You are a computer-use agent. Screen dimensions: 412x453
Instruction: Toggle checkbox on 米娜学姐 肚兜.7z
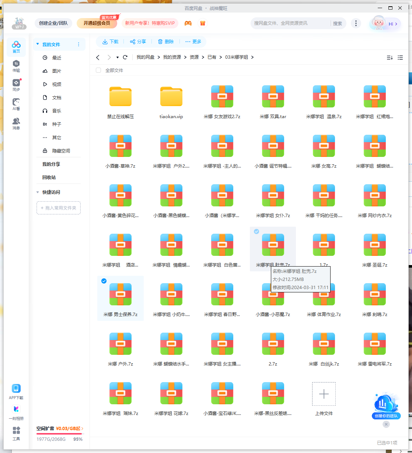(x=256, y=231)
